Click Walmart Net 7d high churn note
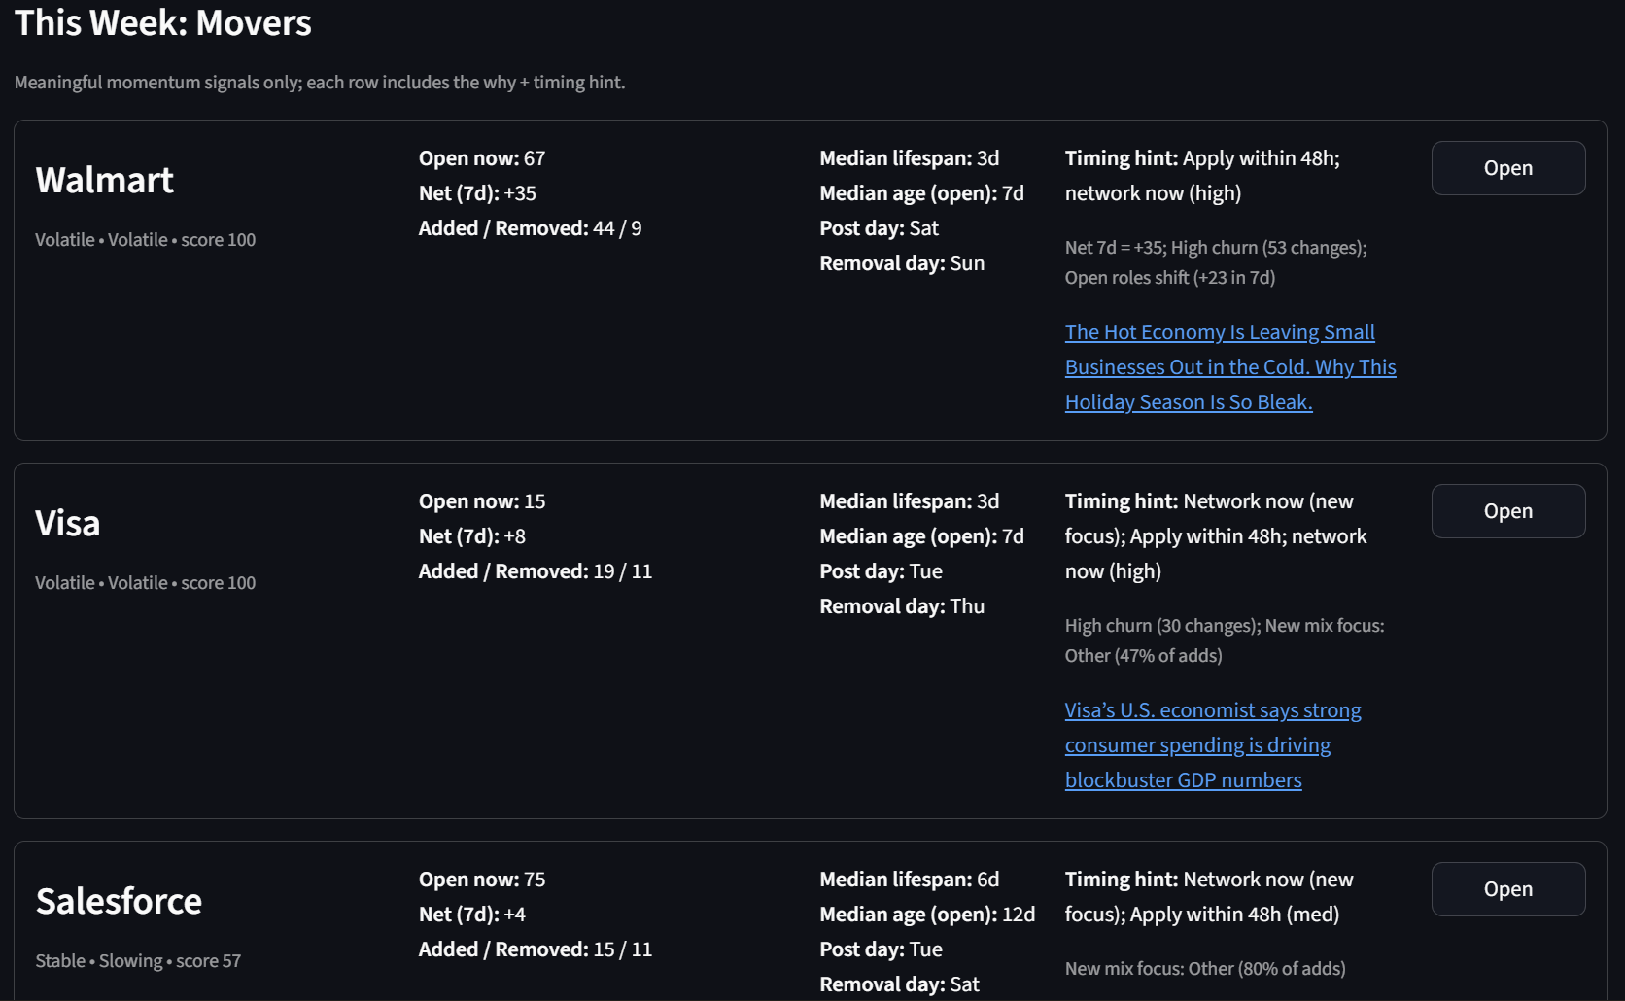 (1215, 262)
